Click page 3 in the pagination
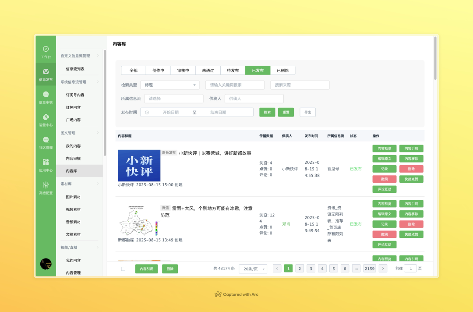Screen dimensions: 473x312 [x=311, y=268]
